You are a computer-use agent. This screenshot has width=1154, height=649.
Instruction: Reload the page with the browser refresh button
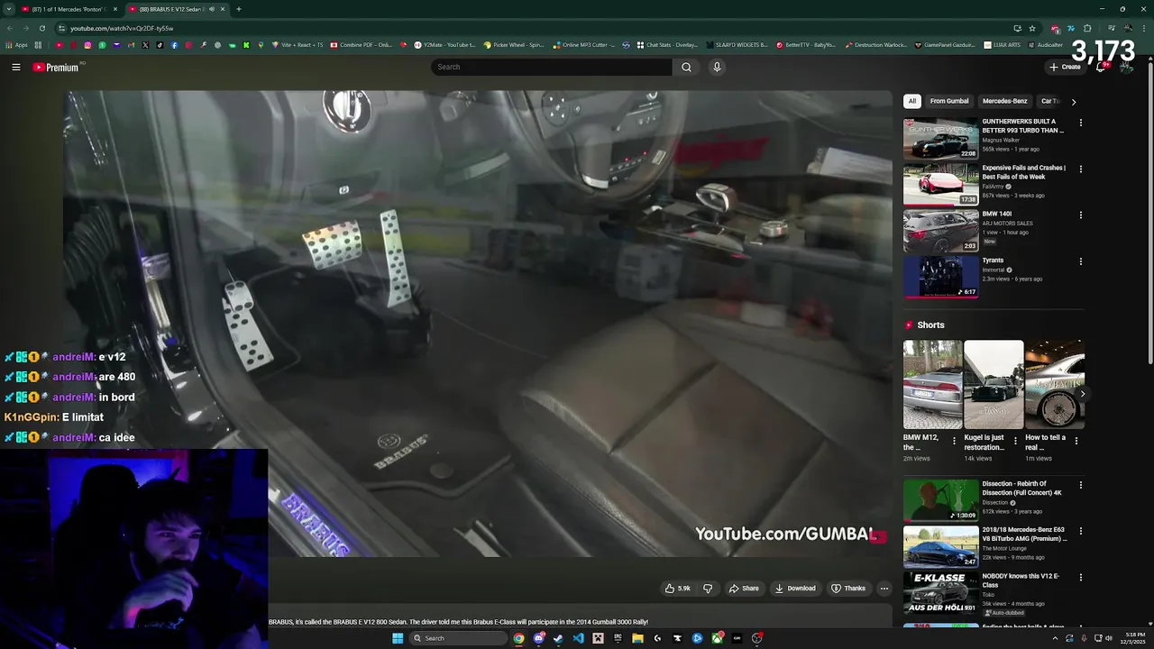click(42, 28)
